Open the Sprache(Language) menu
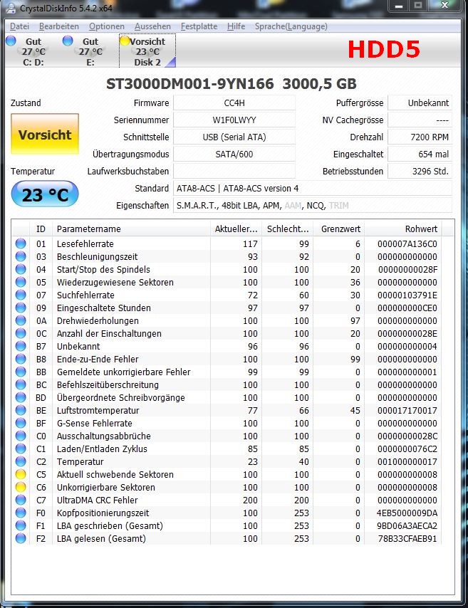 [x=291, y=26]
